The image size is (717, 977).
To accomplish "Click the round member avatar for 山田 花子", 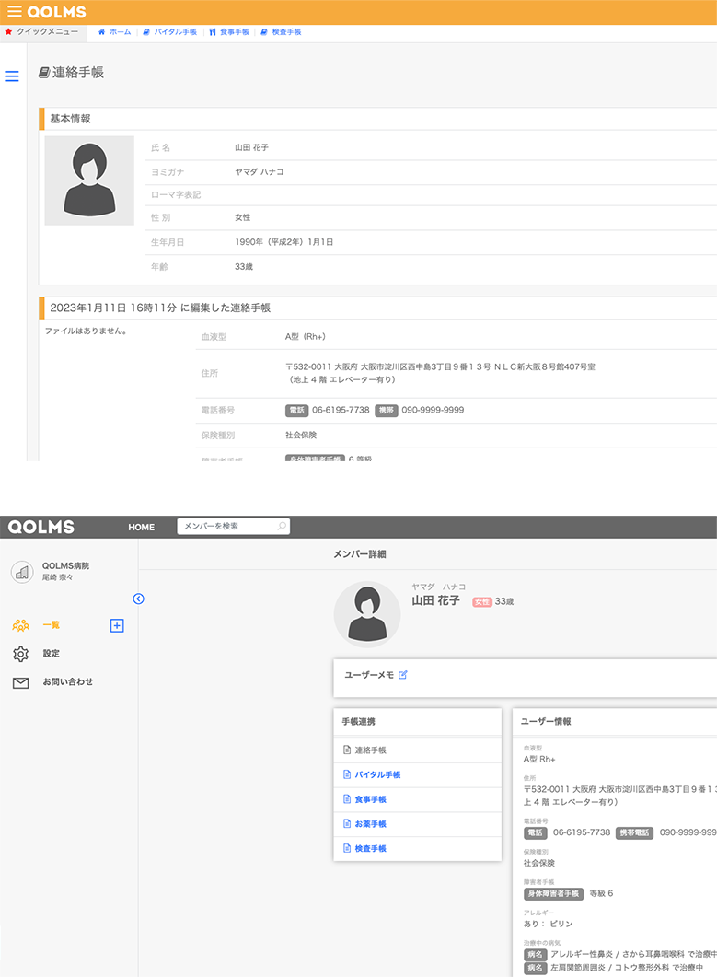I will [x=367, y=614].
